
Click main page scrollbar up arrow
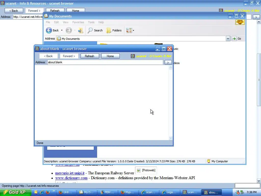click(x=259, y=22)
